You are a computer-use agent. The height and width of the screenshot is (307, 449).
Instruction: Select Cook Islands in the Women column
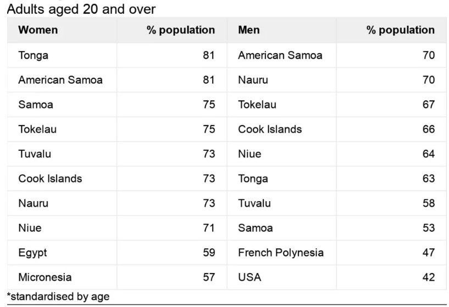coord(50,179)
